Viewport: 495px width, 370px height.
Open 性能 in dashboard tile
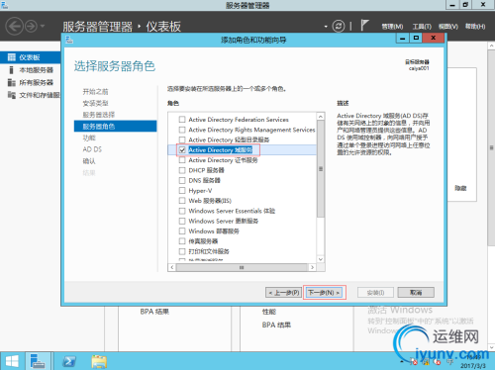tap(269, 312)
